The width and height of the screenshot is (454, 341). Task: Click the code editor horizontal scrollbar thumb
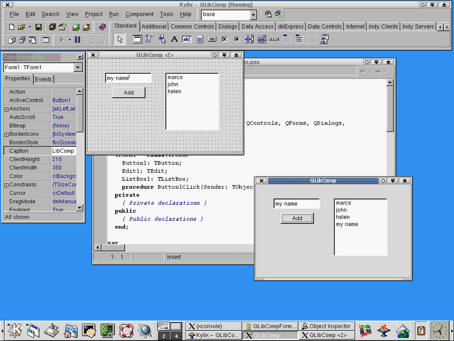tap(113, 248)
